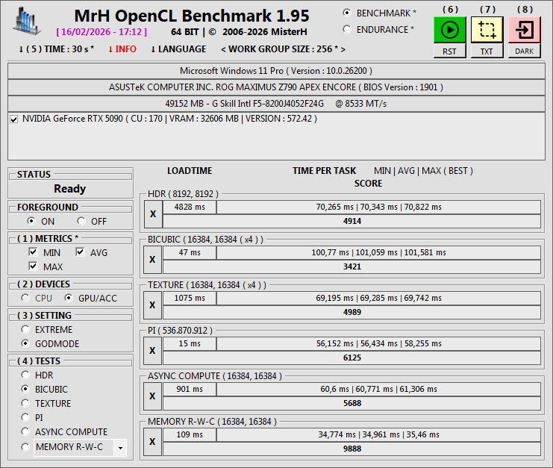Screen dimensions: 553x468
Task: Choose the EXTREME setting
Action: click(25, 329)
